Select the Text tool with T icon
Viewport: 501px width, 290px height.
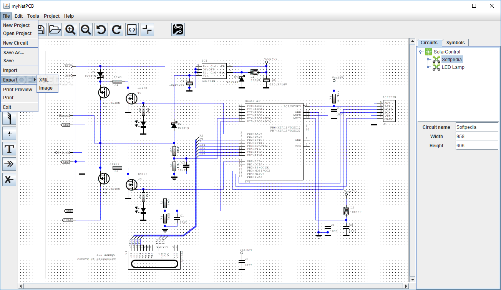9,148
